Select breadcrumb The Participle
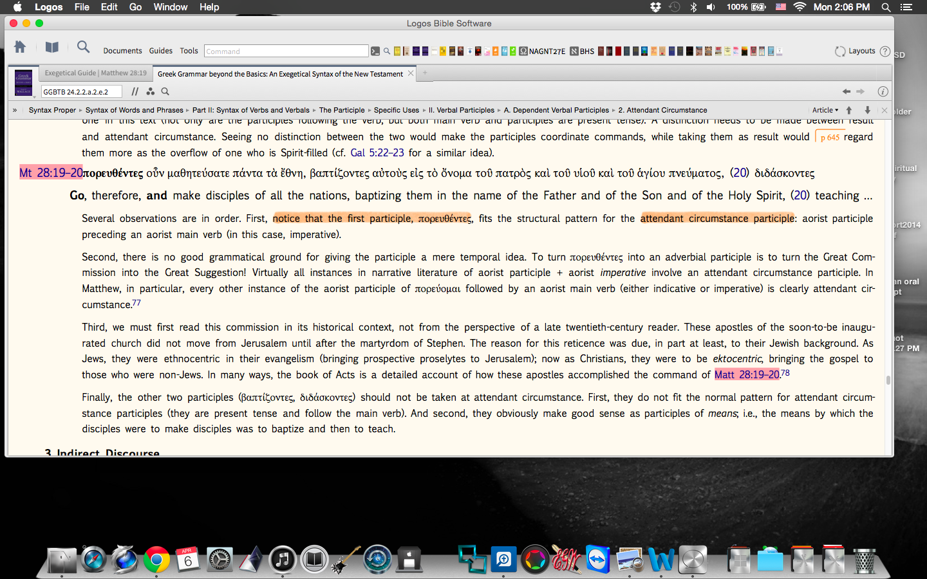This screenshot has height=579, width=927. [x=342, y=110]
